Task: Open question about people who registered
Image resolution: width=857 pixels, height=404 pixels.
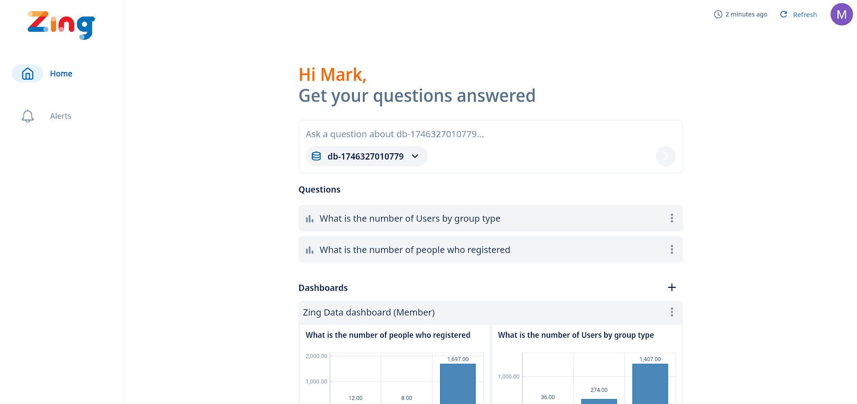Action: tap(415, 250)
